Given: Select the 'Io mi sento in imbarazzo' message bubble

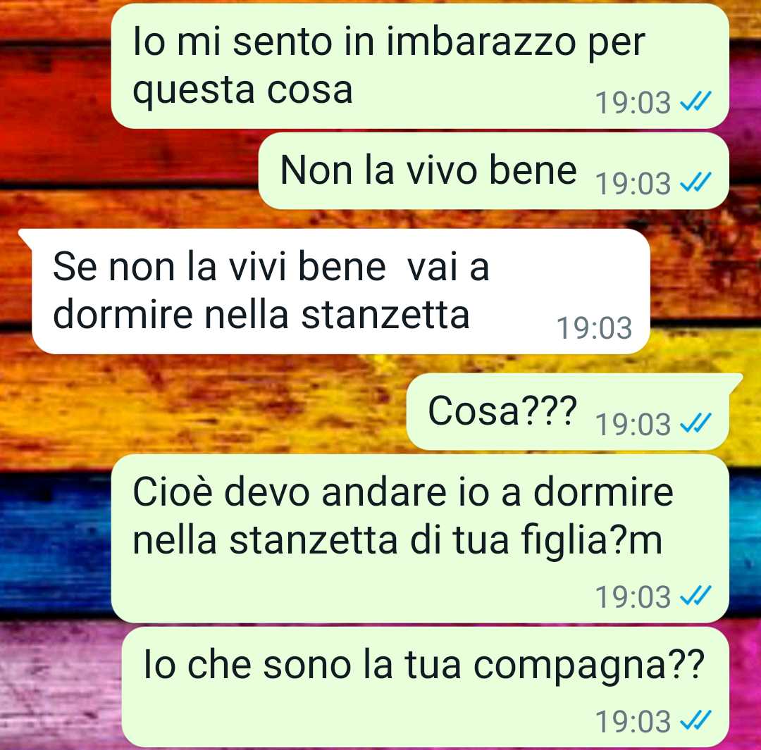Looking at the screenshot, I should click(x=420, y=66).
